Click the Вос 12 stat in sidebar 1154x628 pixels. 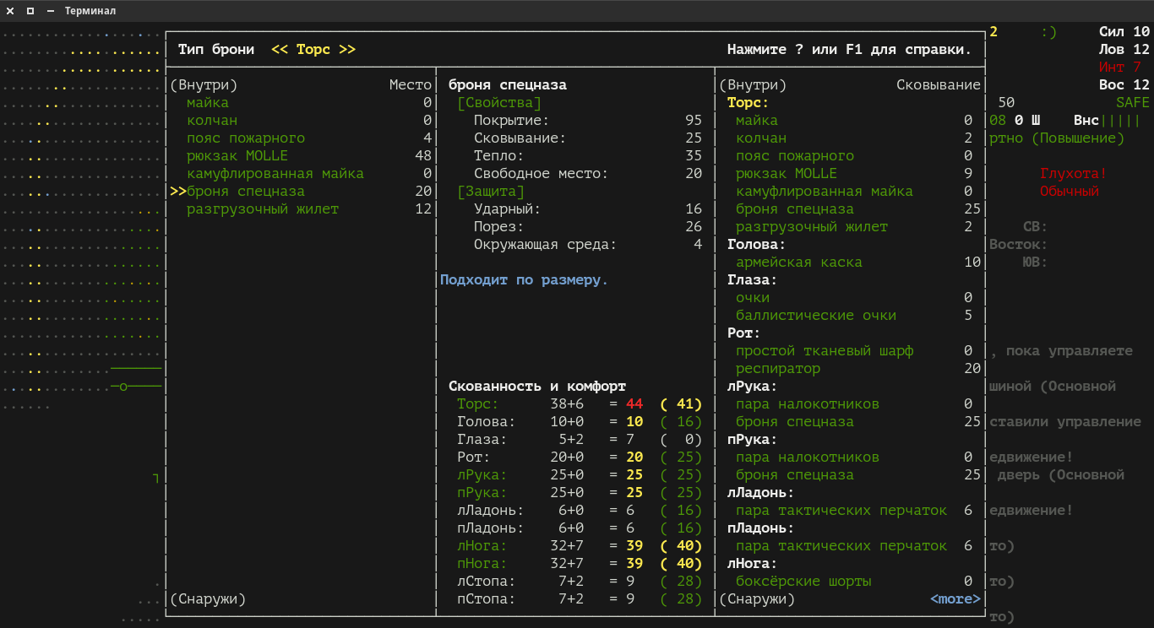click(x=1124, y=85)
